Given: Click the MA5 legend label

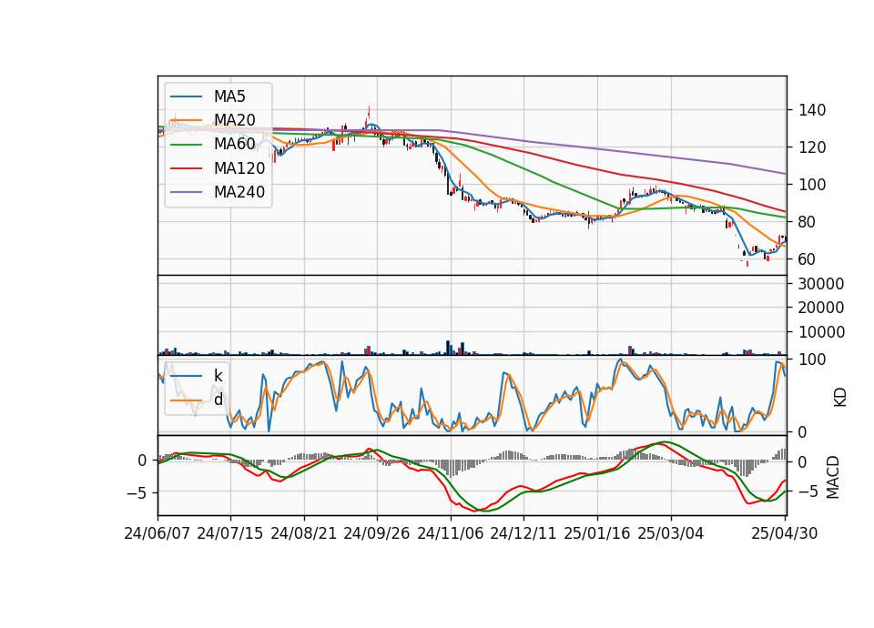Looking at the screenshot, I should [229, 96].
